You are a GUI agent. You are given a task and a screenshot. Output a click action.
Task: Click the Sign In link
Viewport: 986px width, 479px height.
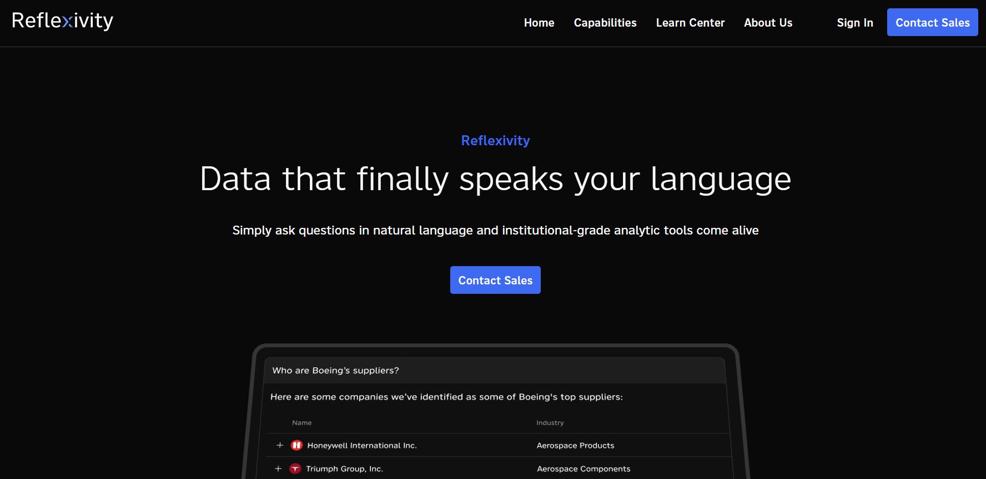pos(855,23)
